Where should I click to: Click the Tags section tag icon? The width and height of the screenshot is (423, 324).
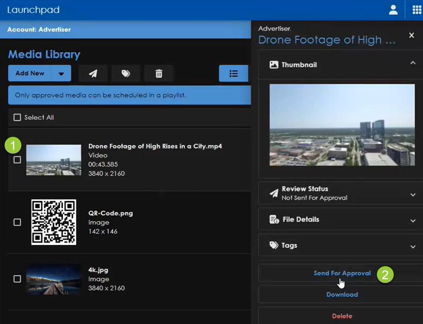coord(273,245)
